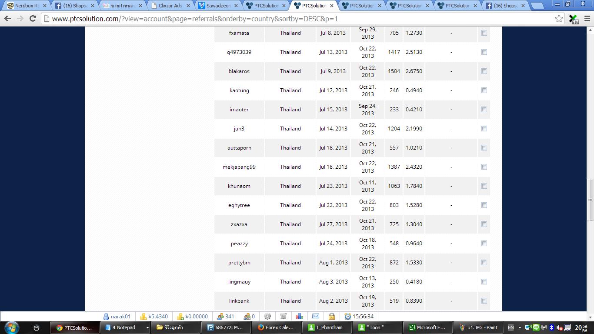Switch to the Clixzor Ads tab

coord(170,6)
